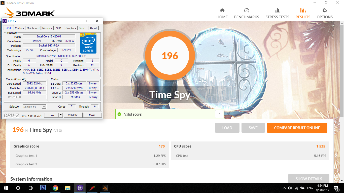
Task: Open Cortana search circle
Action: pos(18,188)
